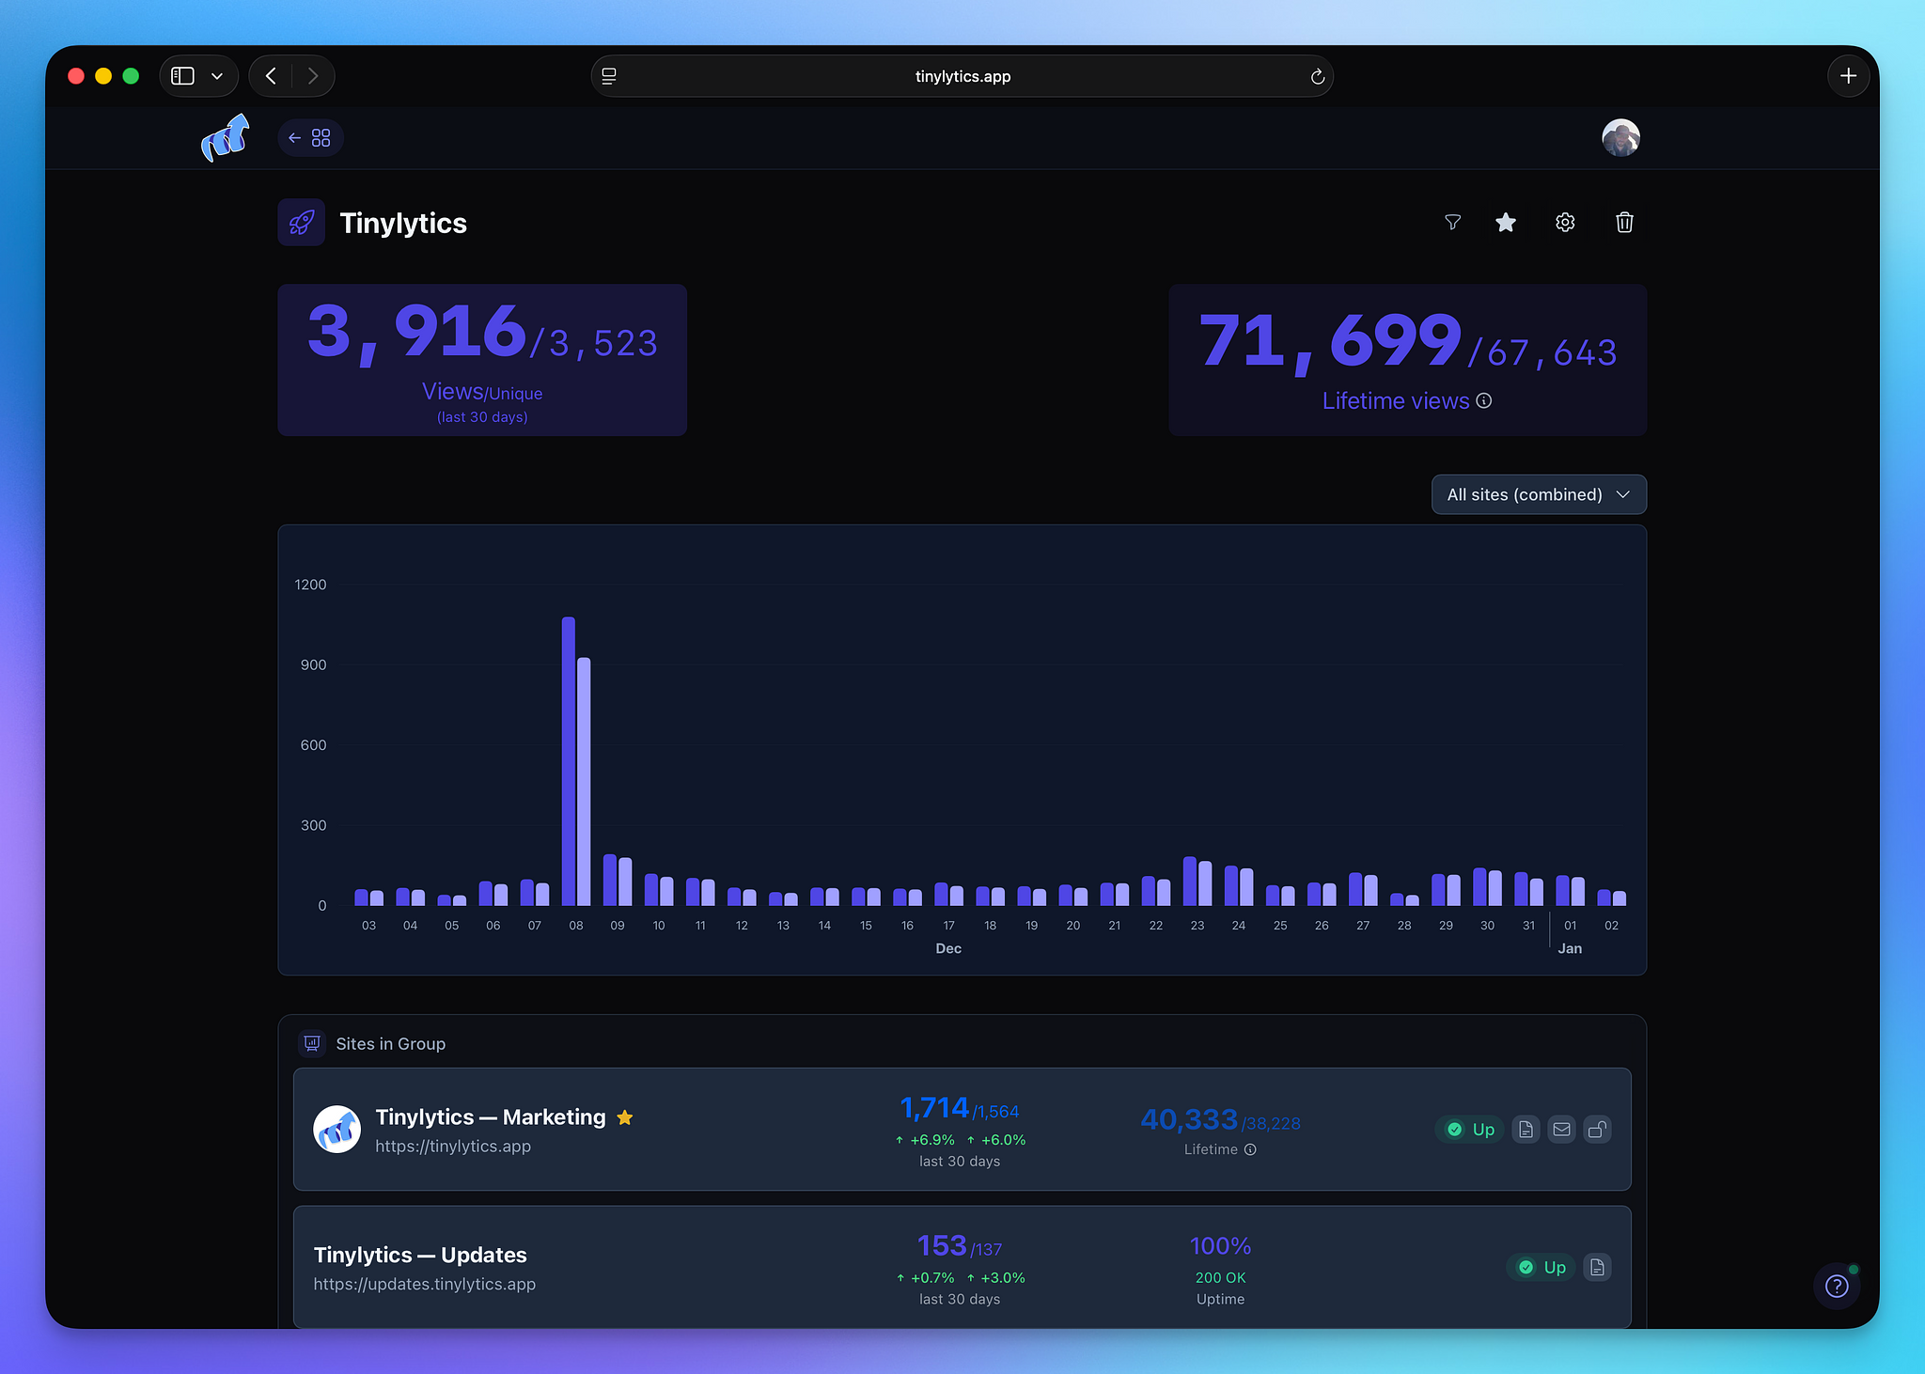Open the help question mark button
The height and width of the screenshot is (1374, 1925).
1836,1286
